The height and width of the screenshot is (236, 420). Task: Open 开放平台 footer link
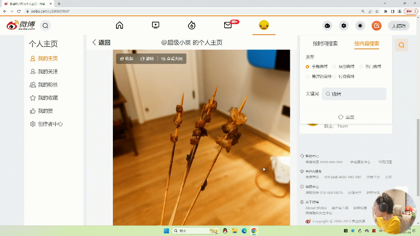pyautogui.click(x=373, y=177)
